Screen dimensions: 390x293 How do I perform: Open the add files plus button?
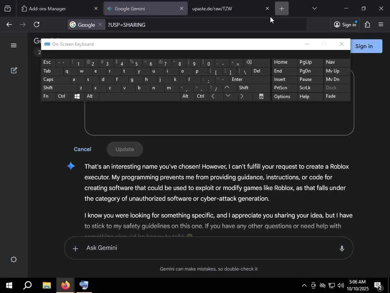click(x=75, y=248)
